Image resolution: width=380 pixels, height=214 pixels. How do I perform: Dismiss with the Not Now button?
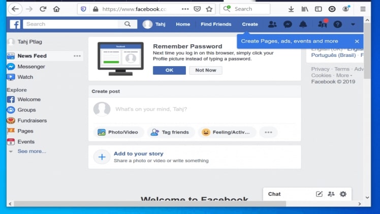click(x=206, y=70)
